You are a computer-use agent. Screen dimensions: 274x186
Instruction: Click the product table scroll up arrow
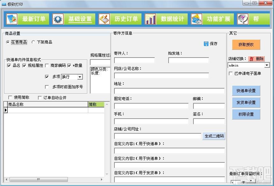tap(107, 104)
